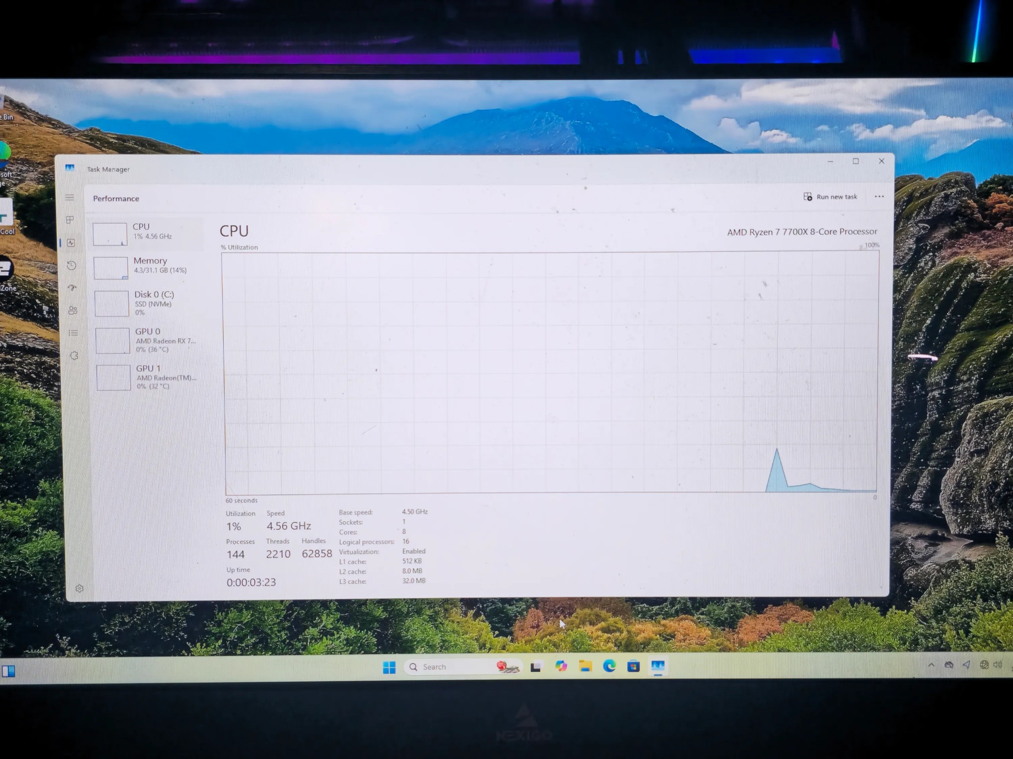Click the processor name 'AMD Ryzen 7 7700X 8-Core Processor'
This screenshot has height=759, width=1013.
(x=802, y=232)
